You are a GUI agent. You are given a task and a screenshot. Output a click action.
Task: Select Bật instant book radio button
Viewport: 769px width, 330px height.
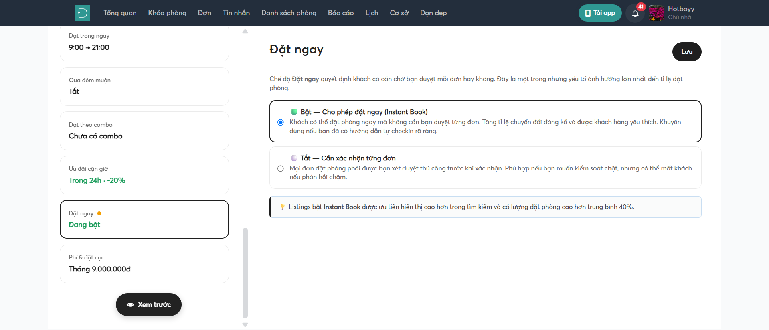click(x=281, y=122)
